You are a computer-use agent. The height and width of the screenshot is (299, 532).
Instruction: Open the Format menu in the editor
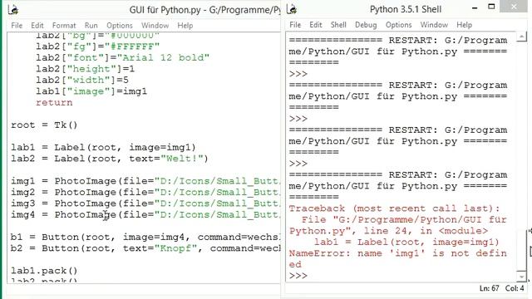64,26
